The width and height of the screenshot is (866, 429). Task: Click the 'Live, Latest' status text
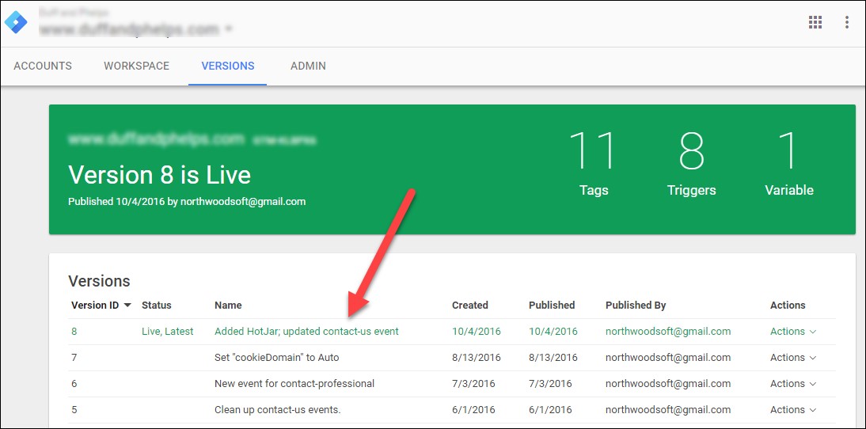167,332
